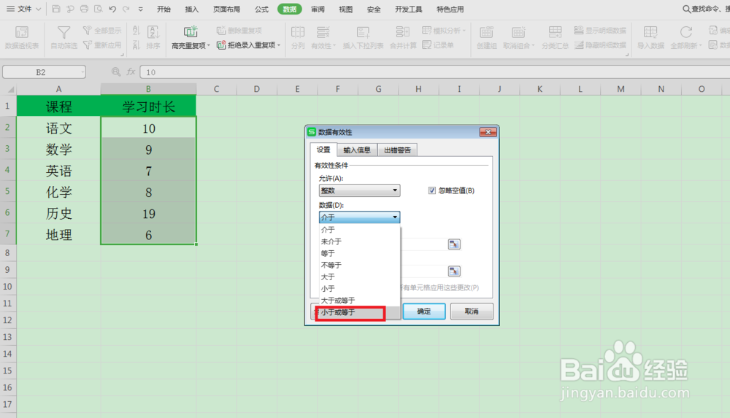Click the 查找命令 search icon
Image resolution: width=730 pixels, height=418 pixels.
[686, 9]
